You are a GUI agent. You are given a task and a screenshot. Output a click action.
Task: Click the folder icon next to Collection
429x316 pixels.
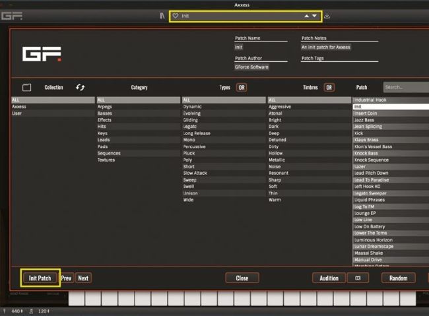pyautogui.click(x=27, y=87)
